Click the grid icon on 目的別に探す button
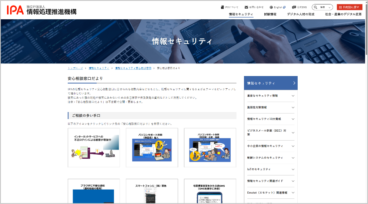368x204 pixels. click(340, 7)
